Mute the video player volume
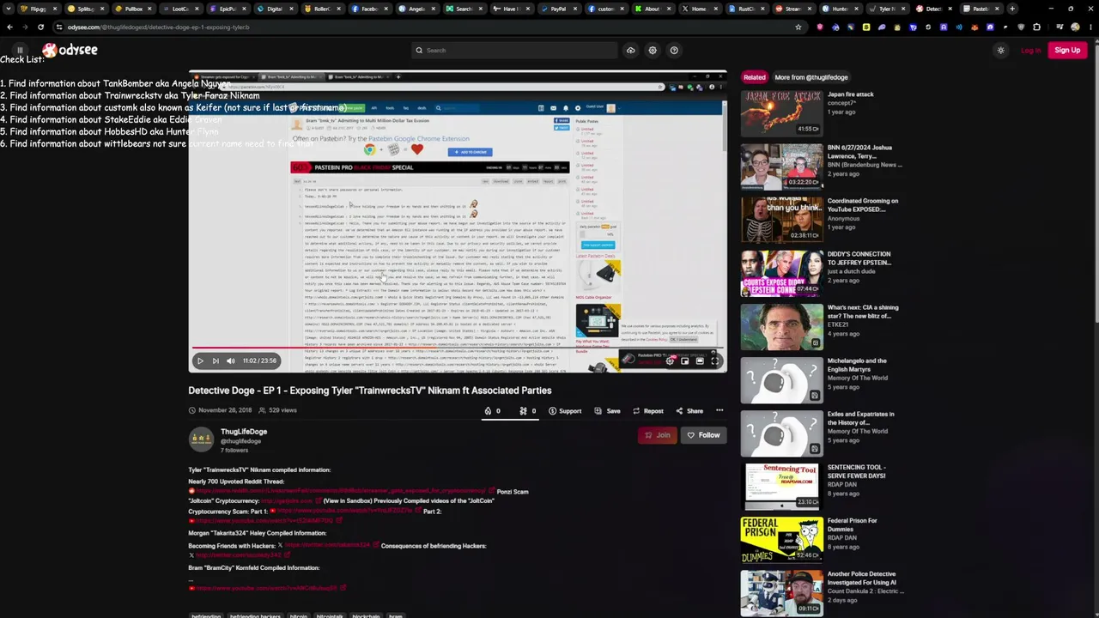 (x=230, y=361)
